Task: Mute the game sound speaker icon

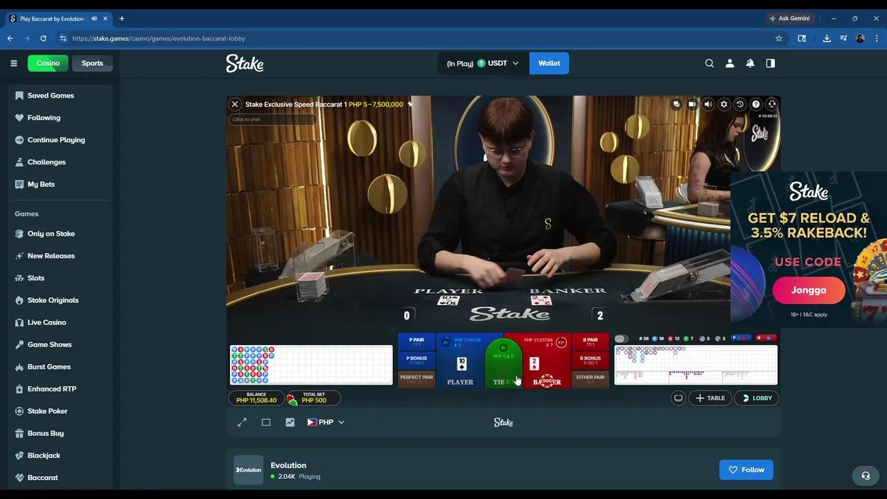Action: 708,104
